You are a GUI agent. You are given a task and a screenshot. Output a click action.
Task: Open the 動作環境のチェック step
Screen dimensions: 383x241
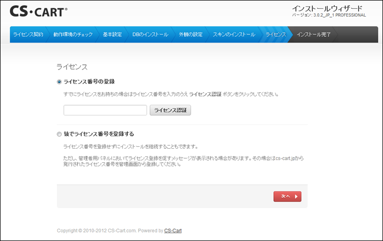tap(73, 35)
